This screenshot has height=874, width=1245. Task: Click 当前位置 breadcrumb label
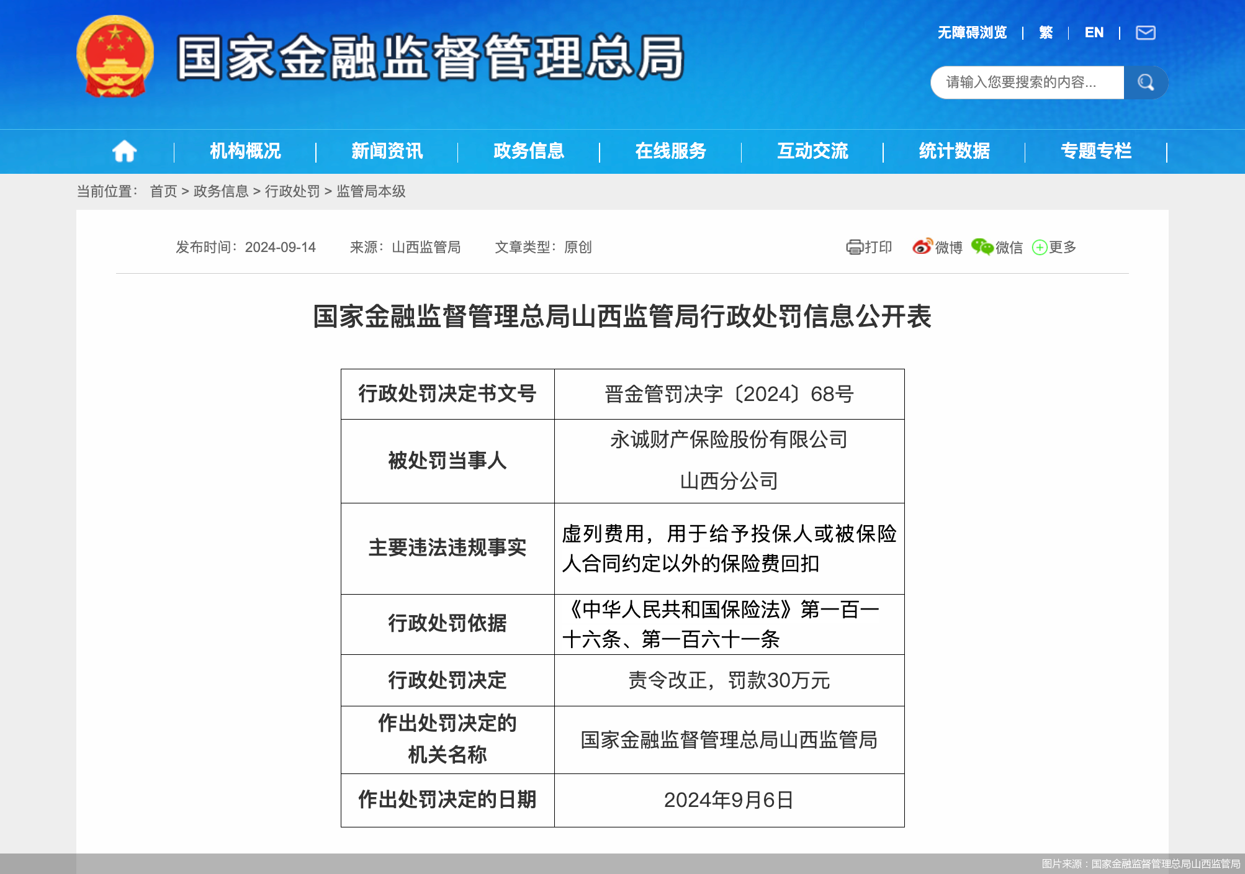pyautogui.click(x=107, y=191)
